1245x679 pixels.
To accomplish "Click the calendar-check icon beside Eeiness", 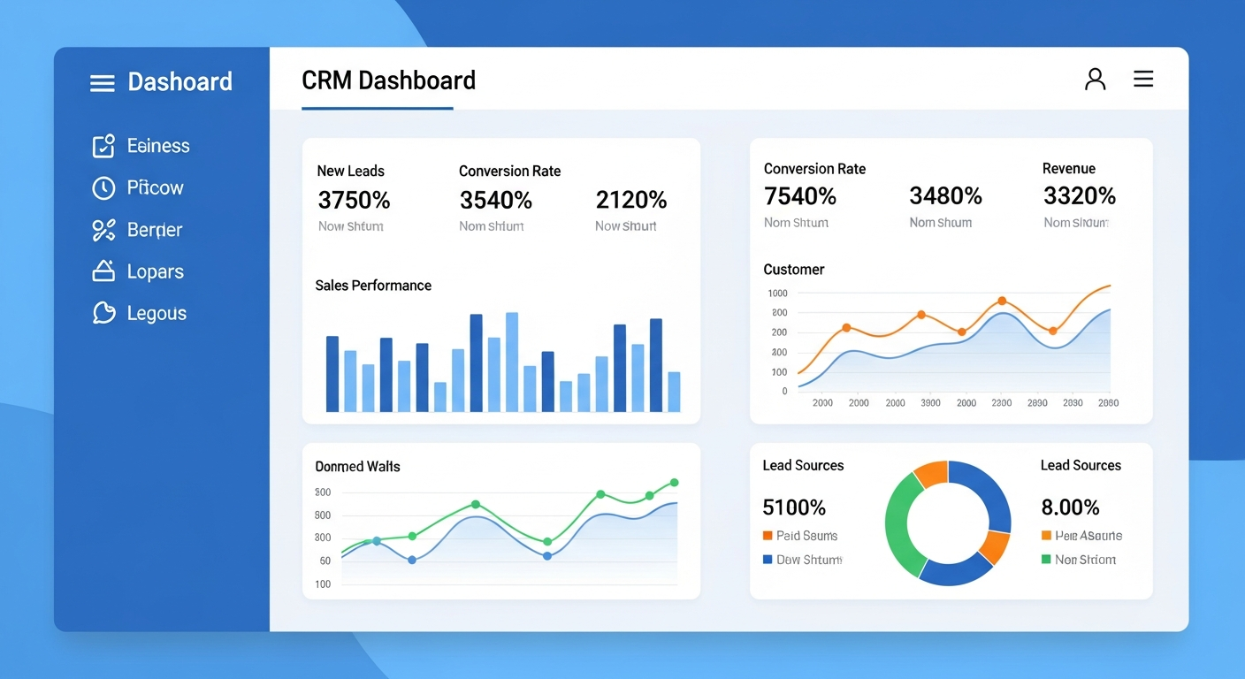I will tap(103, 145).
